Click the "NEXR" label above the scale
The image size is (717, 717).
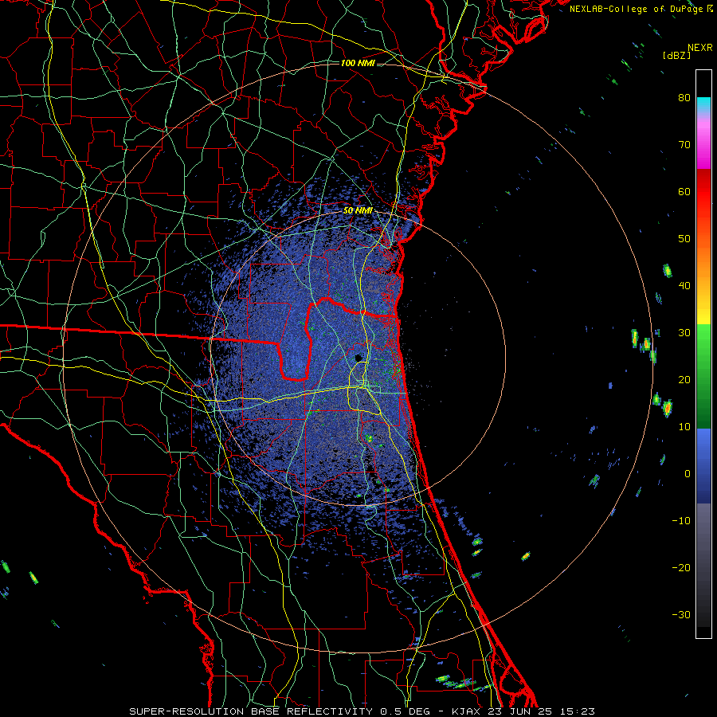pos(700,48)
